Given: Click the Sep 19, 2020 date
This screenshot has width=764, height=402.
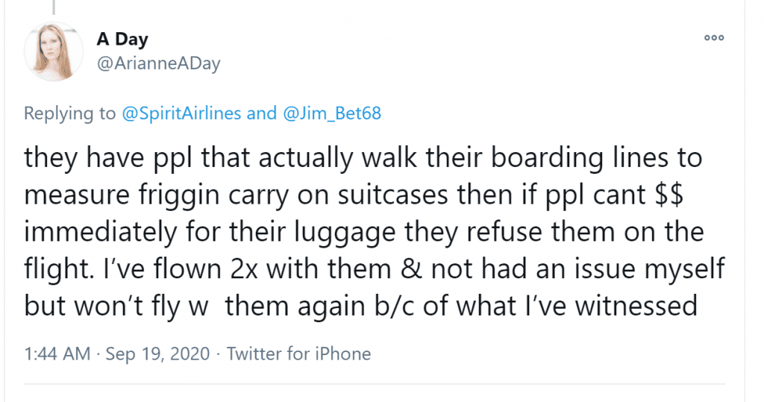Looking at the screenshot, I should pyautogui.click(x=157, y=354).
